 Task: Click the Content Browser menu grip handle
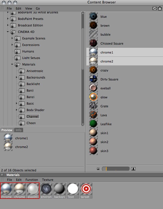click(3, 8)
